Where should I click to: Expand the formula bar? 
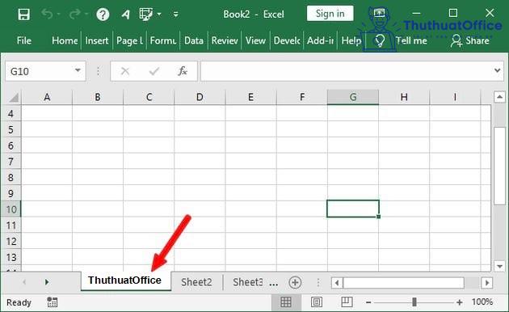pyautogui.click(x=497, y=70)
